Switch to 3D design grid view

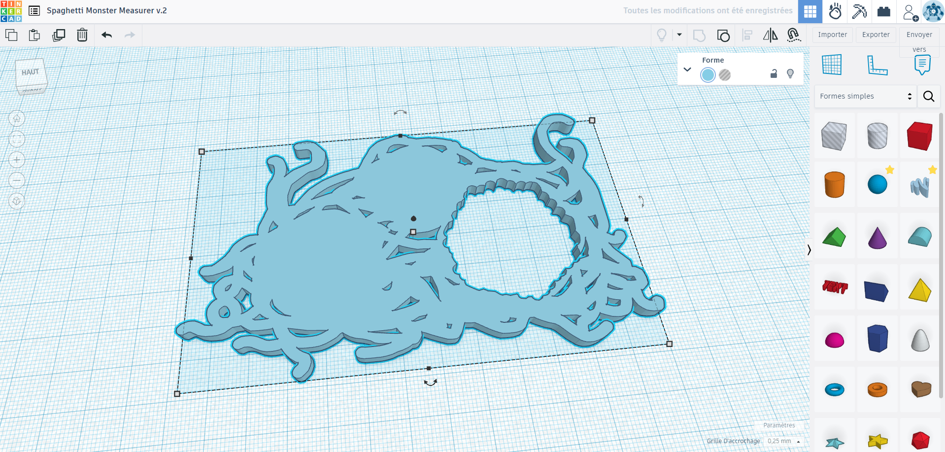tap(810, 11)
